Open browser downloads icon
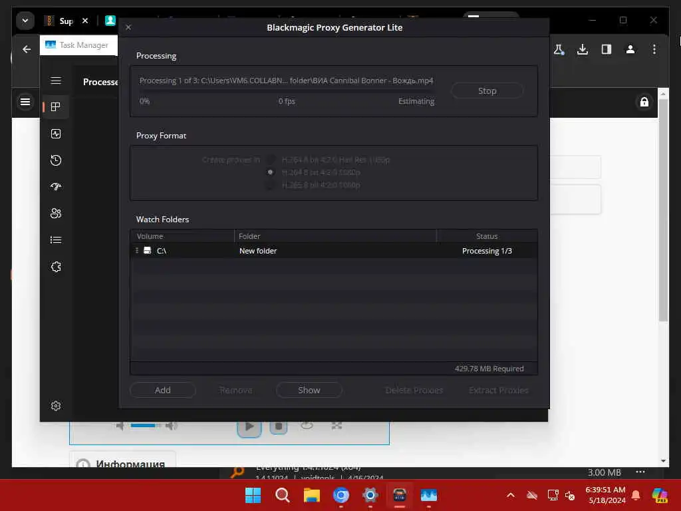681x511 pixels. (x=583, y=49)
